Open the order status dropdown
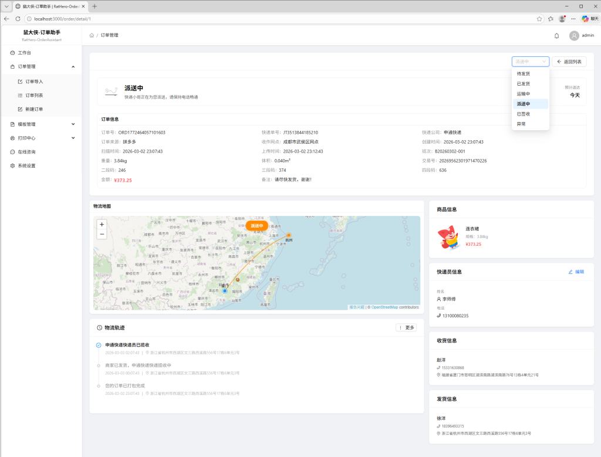Viewport: 601px width, 457px height. click(x=530, y=62)
